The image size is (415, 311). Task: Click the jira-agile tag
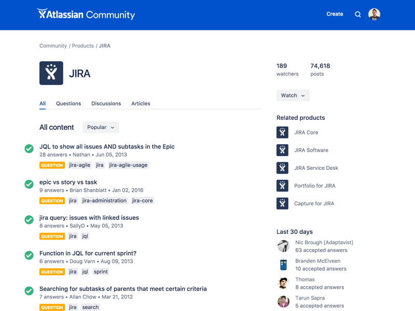pos(79,165)
